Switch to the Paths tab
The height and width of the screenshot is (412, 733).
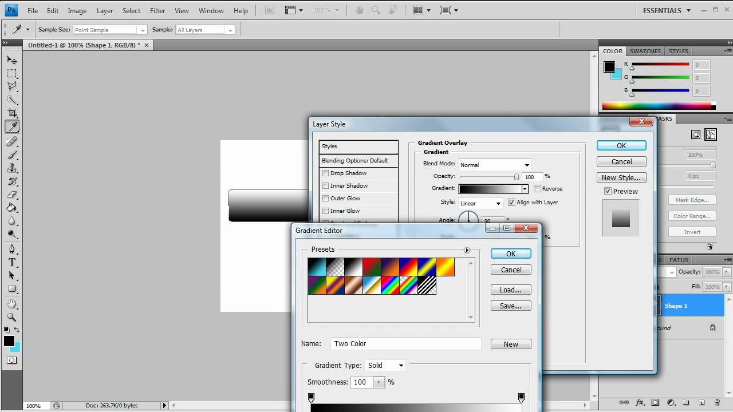click(679, 260)
